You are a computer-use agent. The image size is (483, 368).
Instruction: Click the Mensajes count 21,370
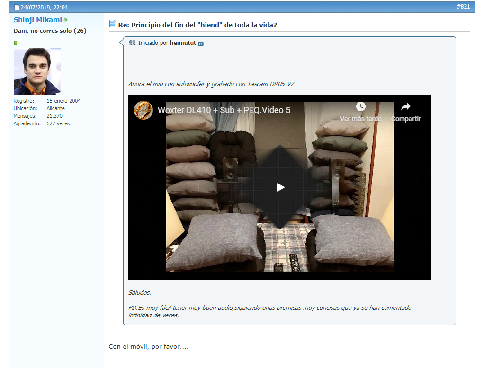[54, 116]
